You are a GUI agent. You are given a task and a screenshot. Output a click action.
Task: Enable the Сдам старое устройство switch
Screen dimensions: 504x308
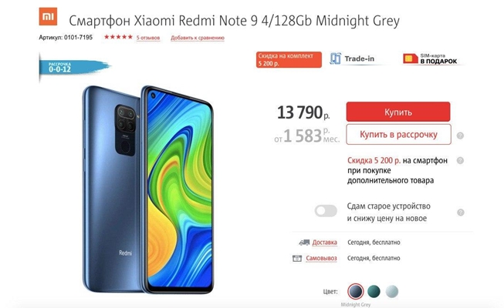[326, 211]
